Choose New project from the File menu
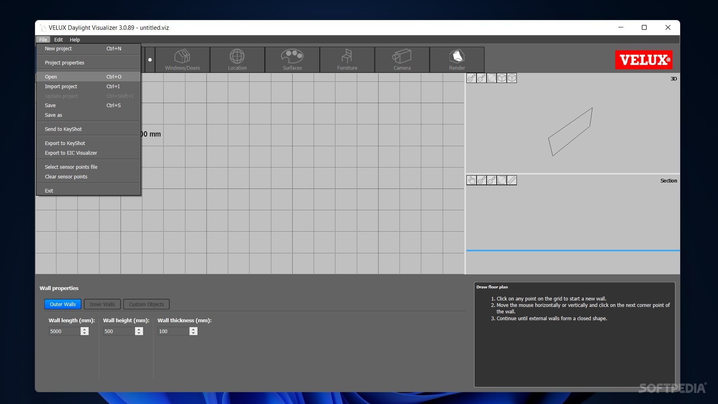The image size is (718, 404). pyautogui.click(x=88, y=48)
